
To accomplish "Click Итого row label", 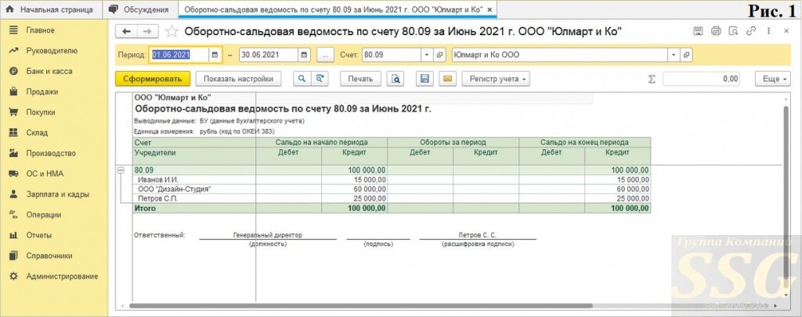I will (x=145, y=208).
